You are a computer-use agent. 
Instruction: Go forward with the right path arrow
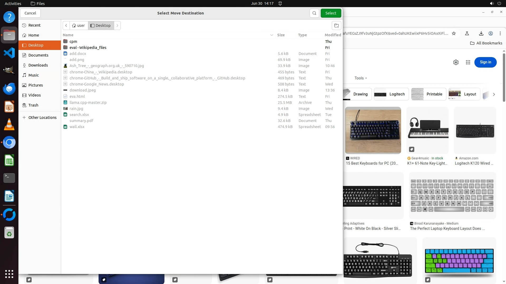(117, 26)
